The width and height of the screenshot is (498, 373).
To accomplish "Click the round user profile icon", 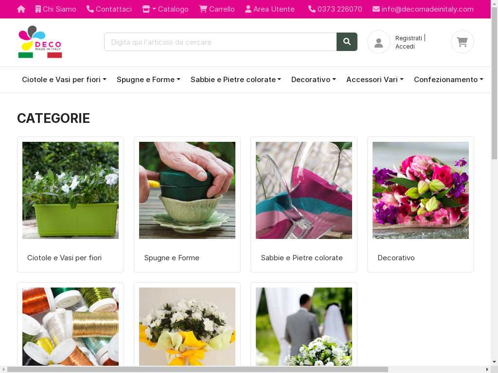I will pos(378,42).
